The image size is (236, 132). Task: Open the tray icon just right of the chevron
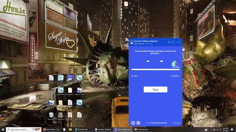pyautogui.click(x=214, y=129)
